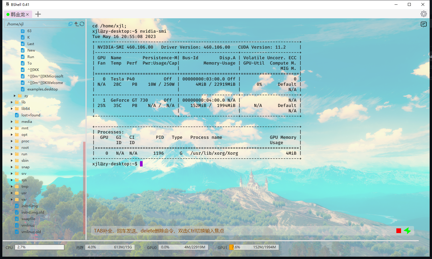Click the green lightning quick-command icon

[408, 231]
